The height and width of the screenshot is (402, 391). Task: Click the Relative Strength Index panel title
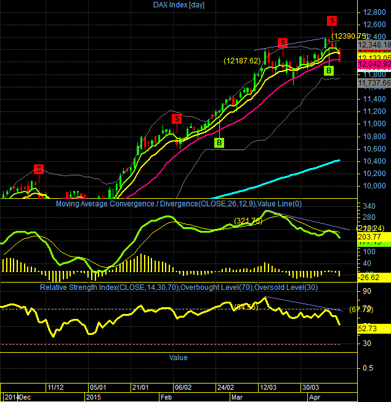[179, 287]
